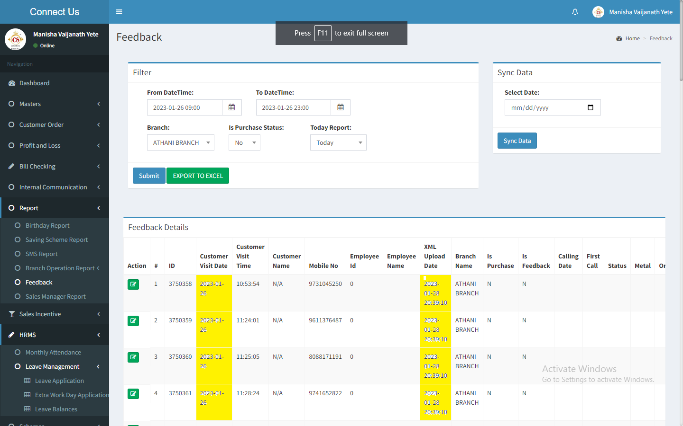
Task: Click the Leave Balances table icon
Action: click(x=28, y=409)
